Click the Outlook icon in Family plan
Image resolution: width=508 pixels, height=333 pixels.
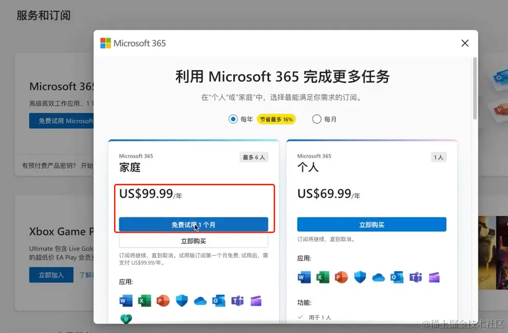click(x=219, y=301)
